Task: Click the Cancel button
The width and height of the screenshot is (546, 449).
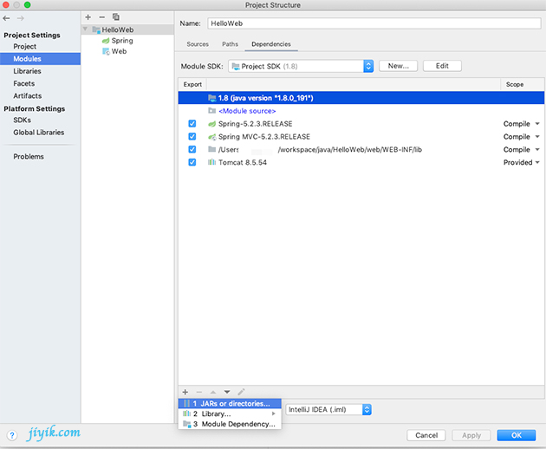Action: click(426, 435)
